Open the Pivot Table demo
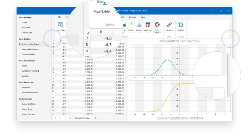Image resolution: width=249 pixels, height=137 pixels. click(x=26, y=28)
